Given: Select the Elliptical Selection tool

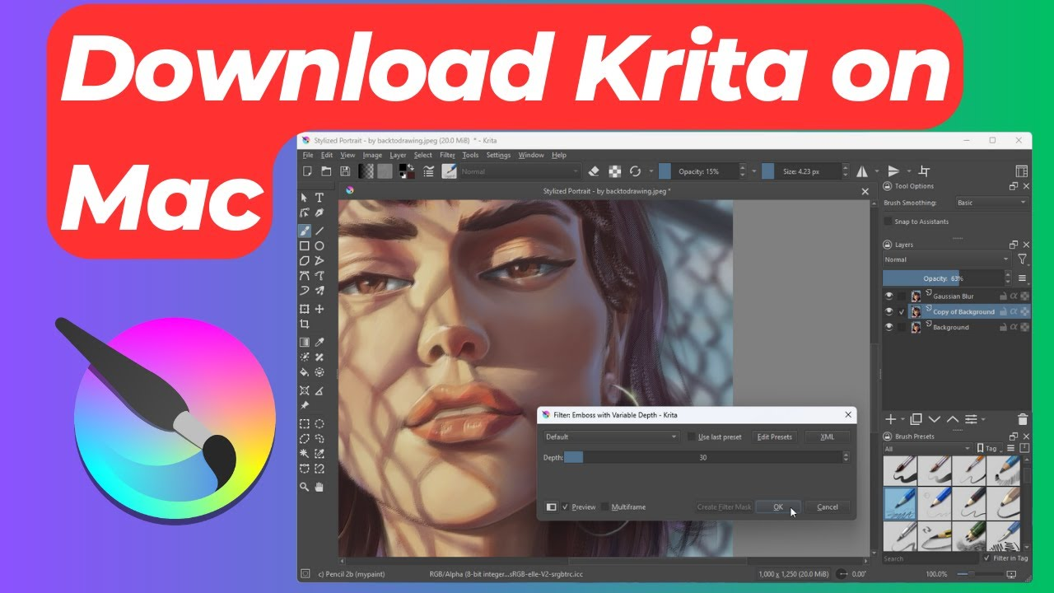Looking at the screenshot, I should 319,423.
